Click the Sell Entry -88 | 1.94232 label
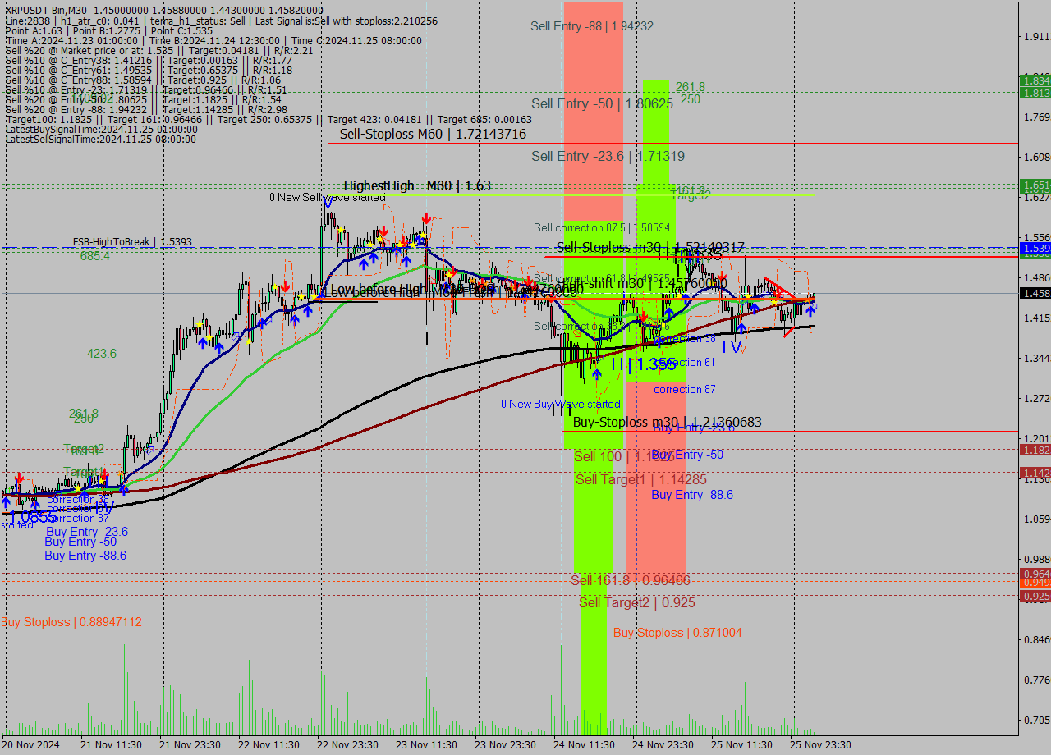 [x=592, y=26]
